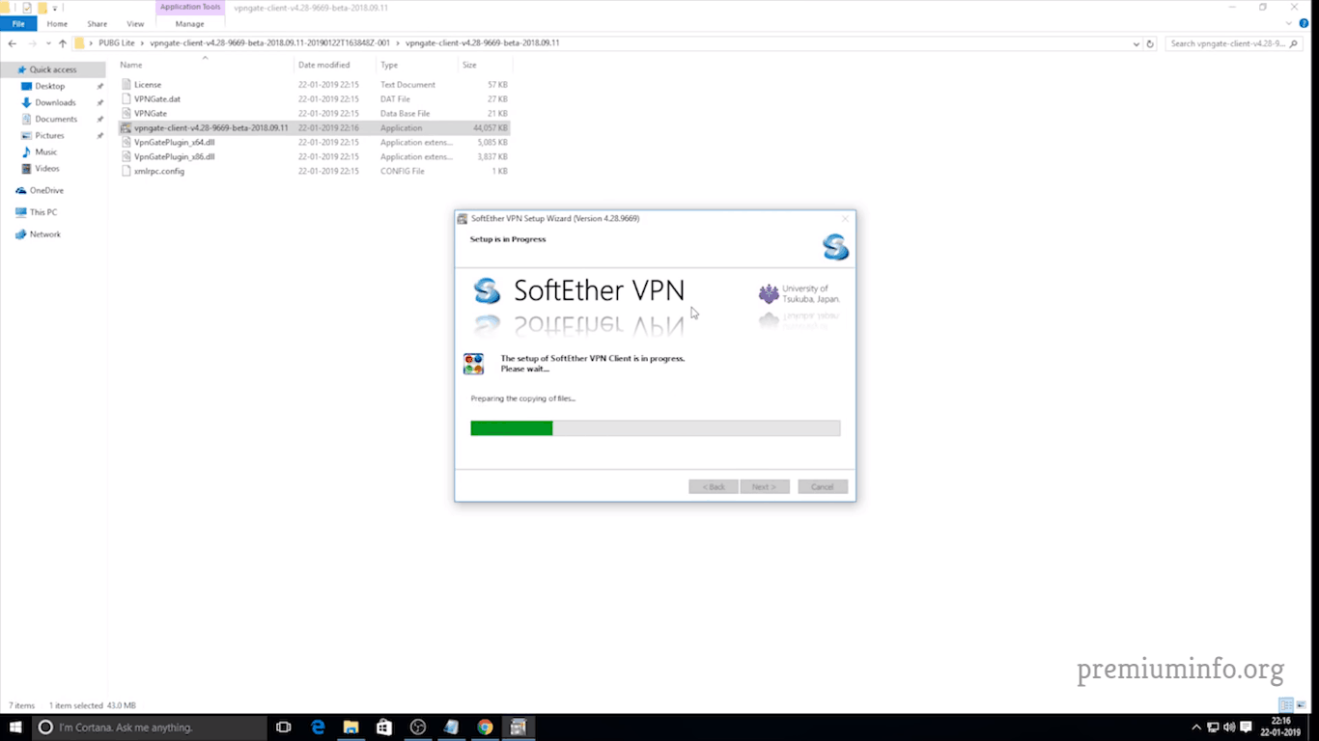Open Task View in the taskbar
Screen dimensions: 1319x741
(284, 727)
